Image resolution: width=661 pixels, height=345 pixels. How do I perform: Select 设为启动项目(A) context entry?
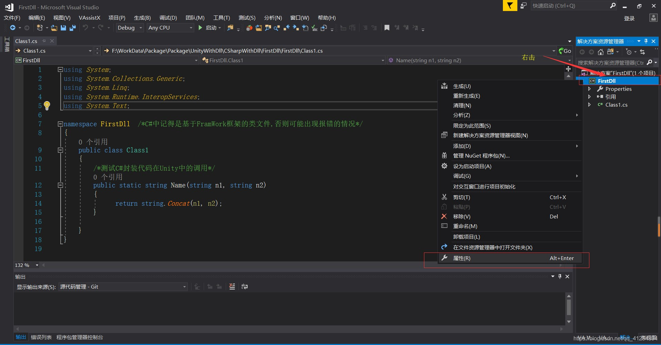510,166
